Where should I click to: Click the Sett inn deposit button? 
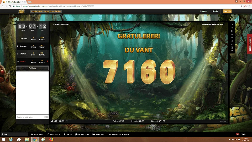[227, 11]
